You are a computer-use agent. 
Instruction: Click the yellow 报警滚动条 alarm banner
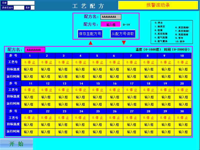158,5
